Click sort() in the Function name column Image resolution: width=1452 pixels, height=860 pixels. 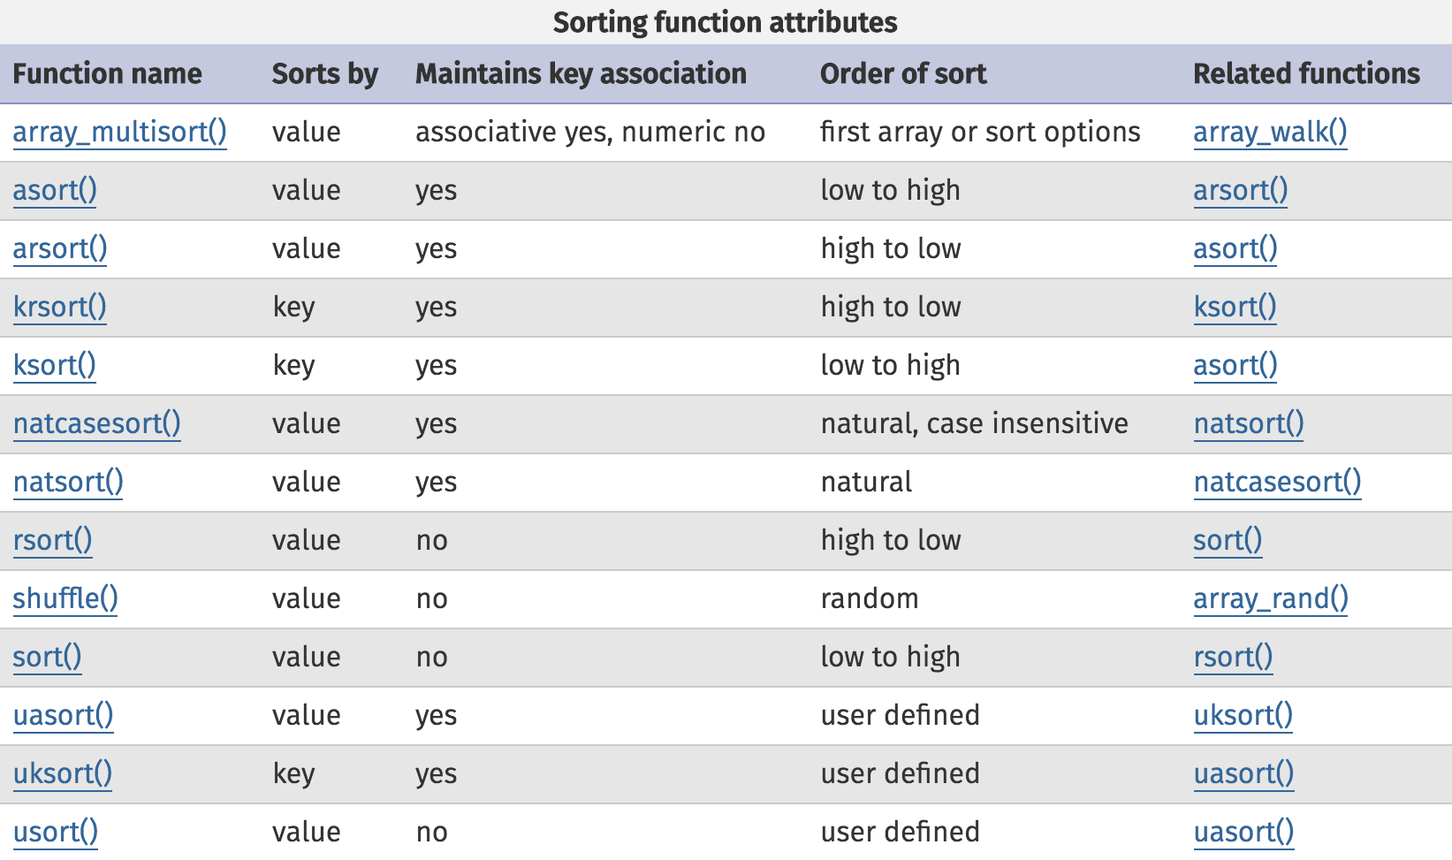[47, 657]
